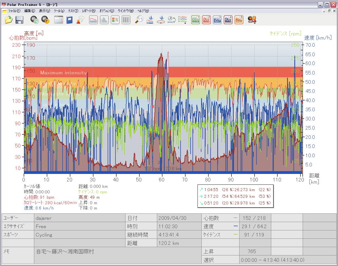Image resolution: width=338 pixels, height=266 pixels.
Task: Open the percent distribution view icon
Action: click(115, 20)
